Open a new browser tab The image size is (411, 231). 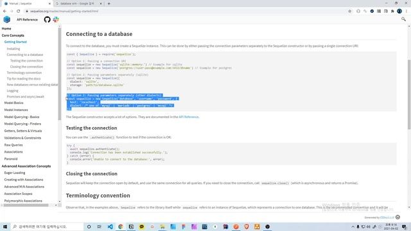point(109,4)
